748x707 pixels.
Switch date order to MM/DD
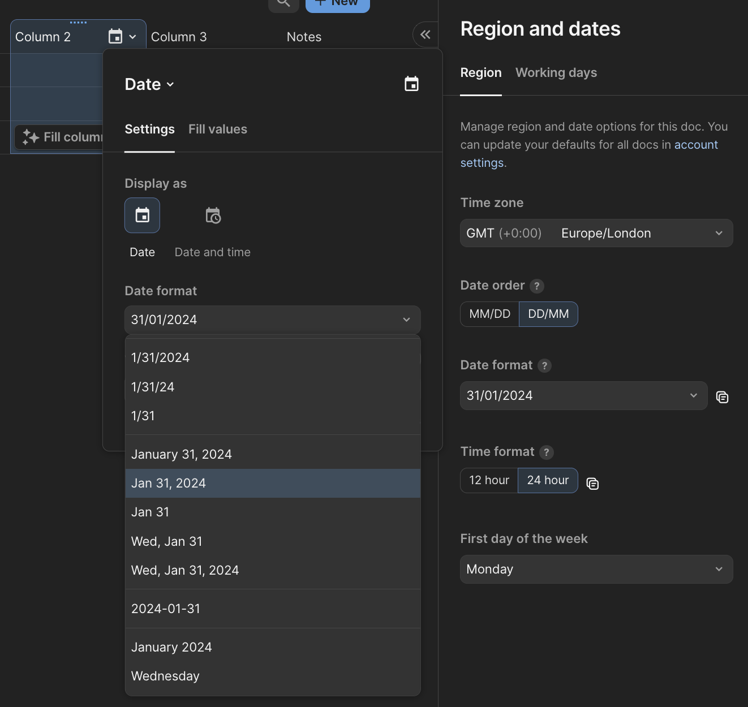(x=489, y=314)
